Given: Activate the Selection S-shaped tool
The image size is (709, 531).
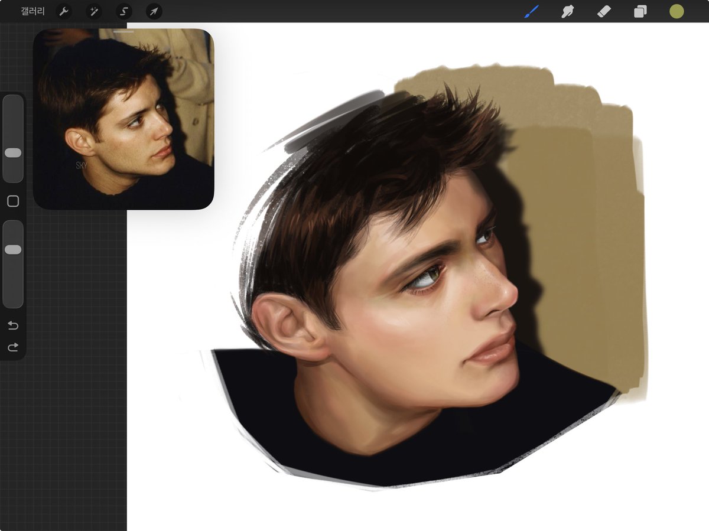Looking at the screenshot, I should (124, 11).
